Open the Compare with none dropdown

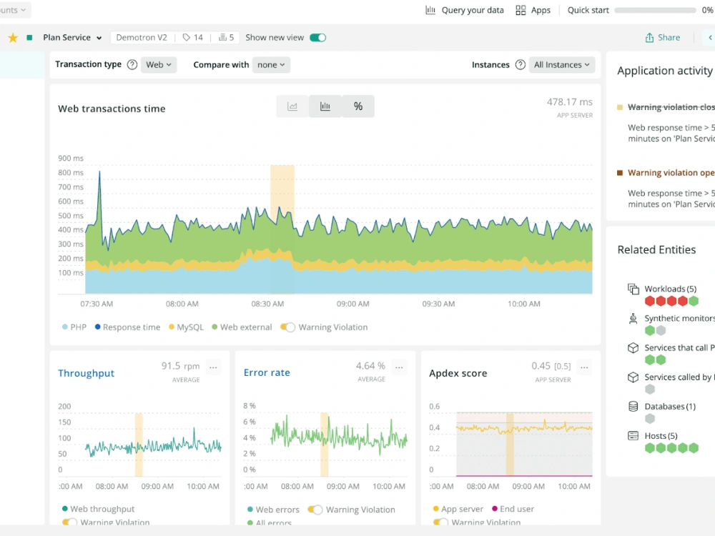271,65
